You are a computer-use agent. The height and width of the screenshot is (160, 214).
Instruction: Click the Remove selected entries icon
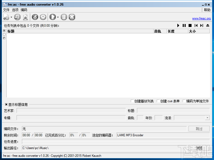25,17
